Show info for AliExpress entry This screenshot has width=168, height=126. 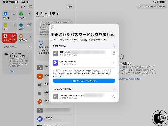tap(114, 53)
